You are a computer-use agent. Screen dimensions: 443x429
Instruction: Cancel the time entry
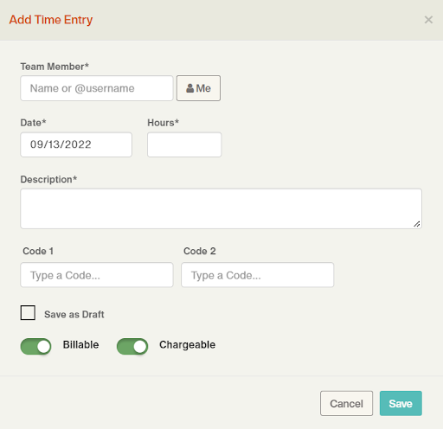pos(346,403)
